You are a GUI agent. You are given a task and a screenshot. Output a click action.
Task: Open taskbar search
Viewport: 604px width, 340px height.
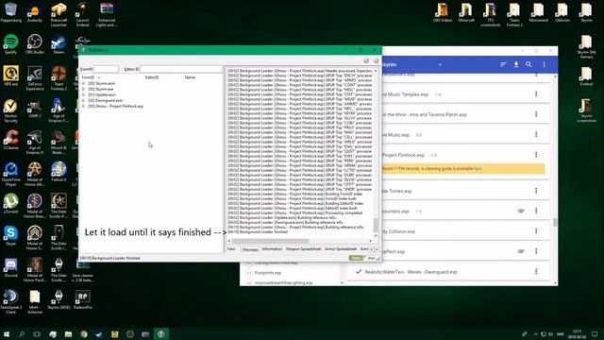[x=22, y=333]
